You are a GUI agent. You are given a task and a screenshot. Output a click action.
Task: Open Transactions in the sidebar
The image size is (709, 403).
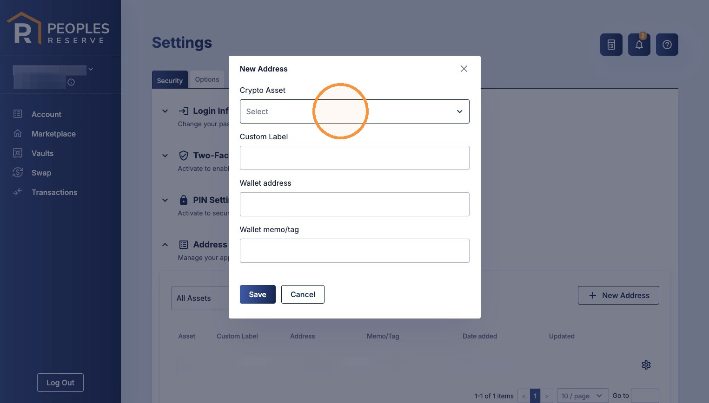54,192
